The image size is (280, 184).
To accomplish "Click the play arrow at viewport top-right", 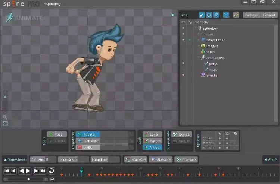I will 173,15.
